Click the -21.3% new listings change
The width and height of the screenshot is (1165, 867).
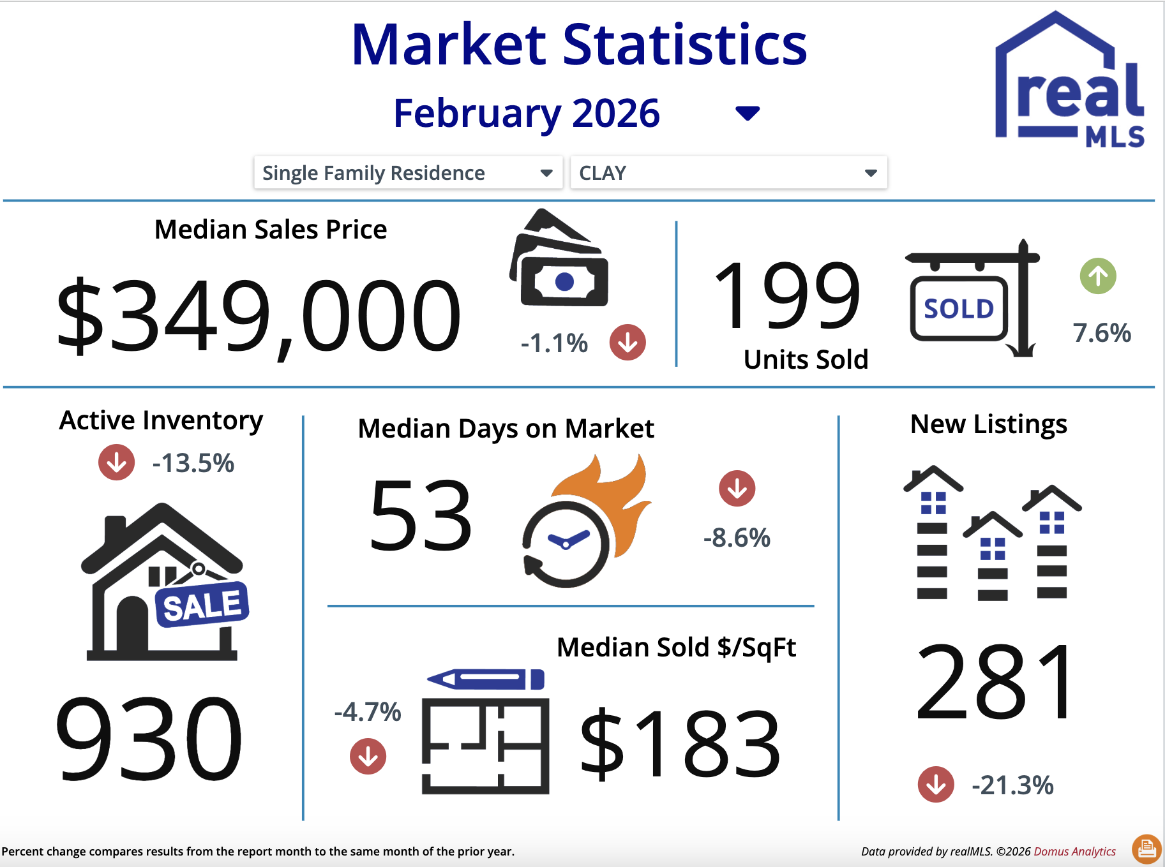click(x=1012, y=785)
